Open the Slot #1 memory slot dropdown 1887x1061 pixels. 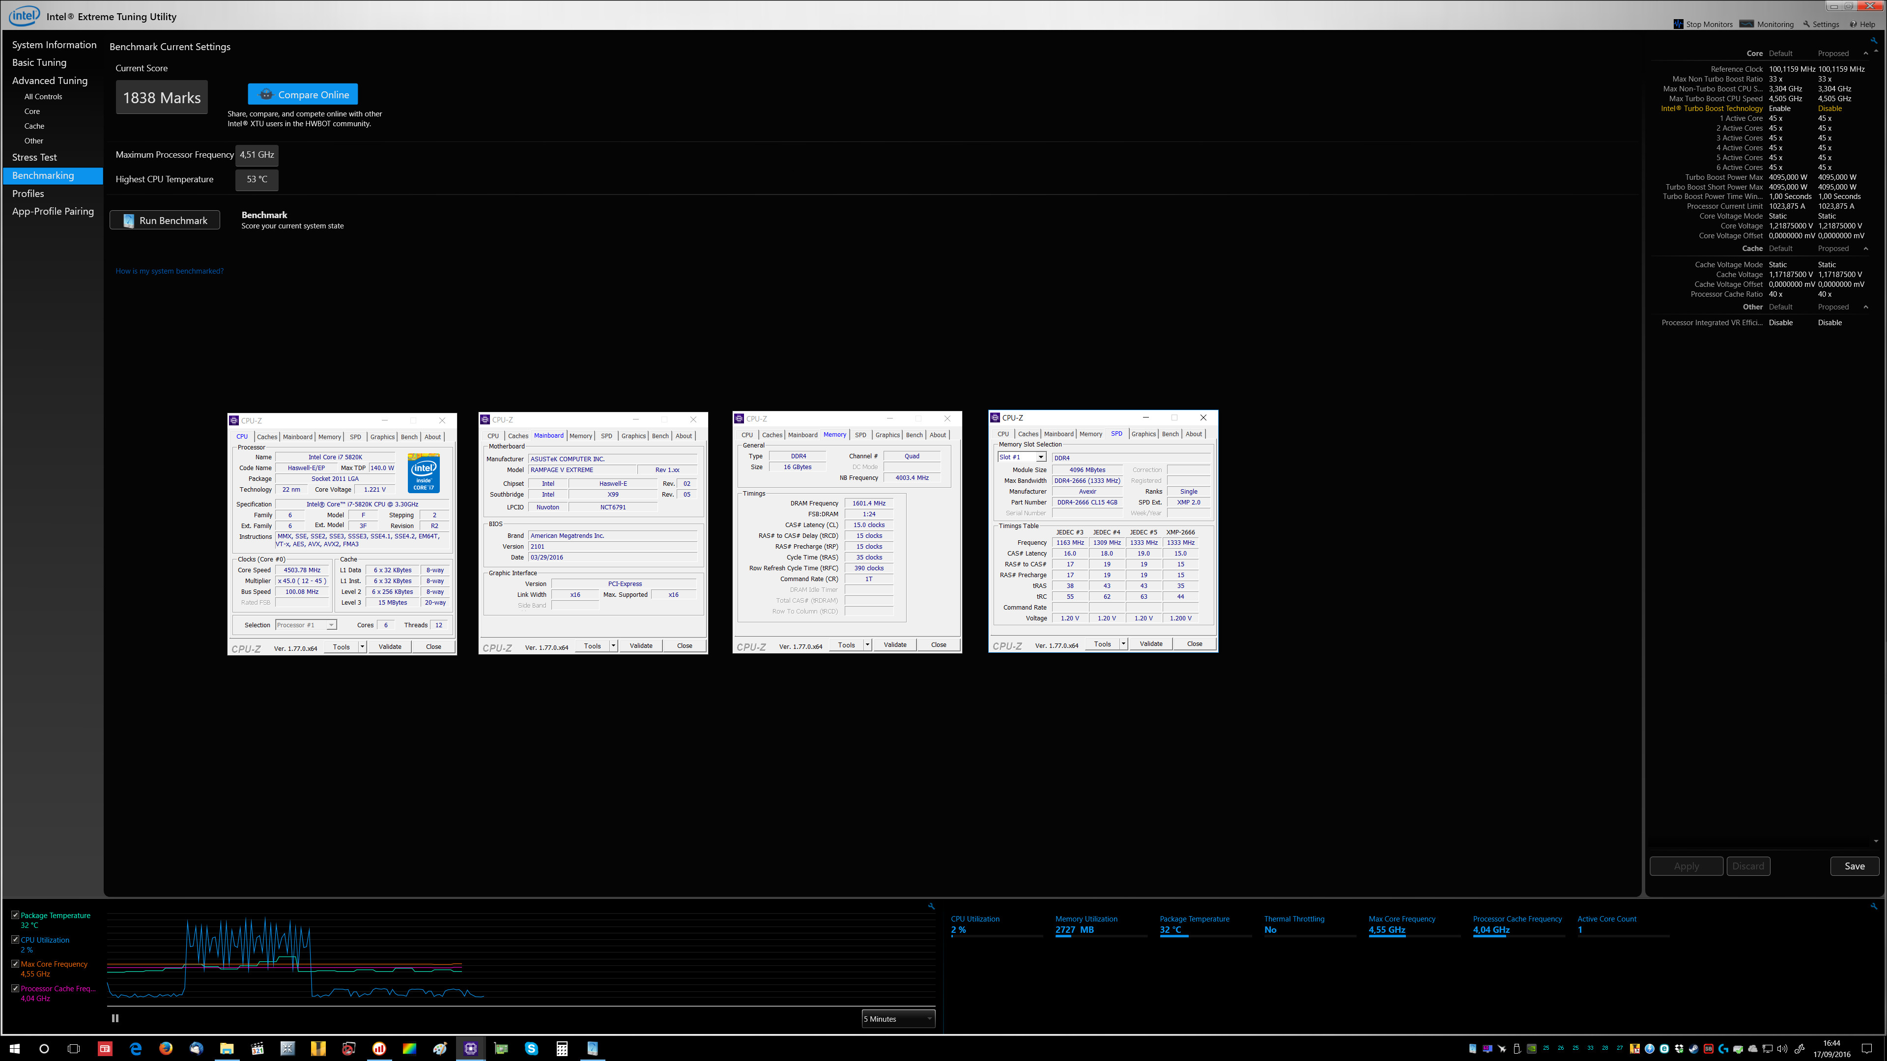pyautogui.click(x=1022, y=457)
